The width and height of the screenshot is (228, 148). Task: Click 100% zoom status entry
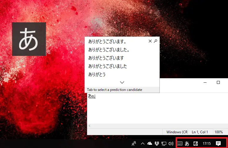tap(219, 132)
